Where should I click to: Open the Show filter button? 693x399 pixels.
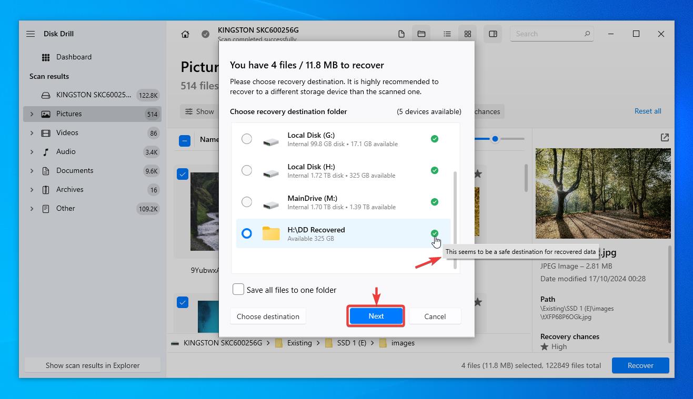(199, 111)
